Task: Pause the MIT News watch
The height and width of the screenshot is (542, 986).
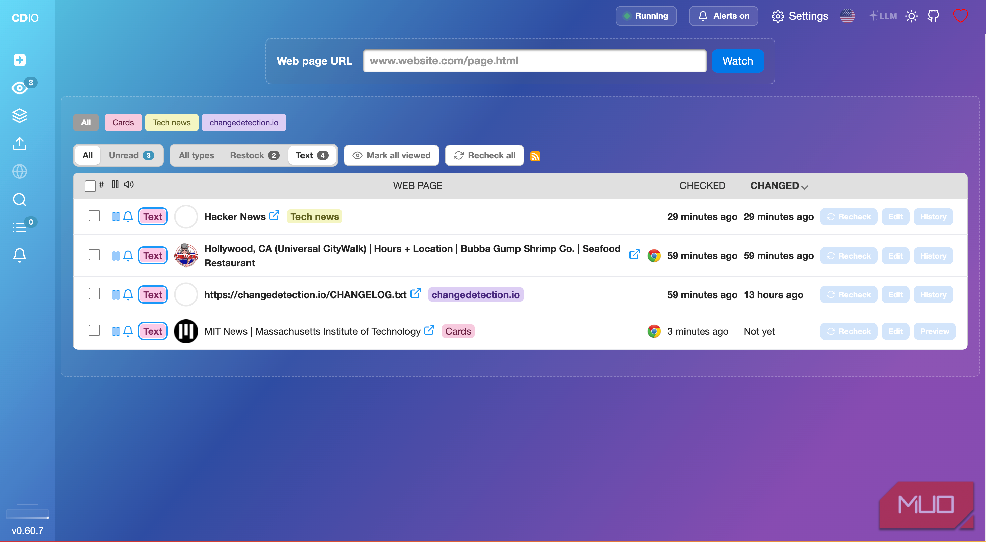Action: (x=116, y=331)
